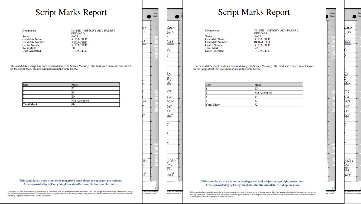The image size is (361, 204).
Task: Click the "Item" header in Paper 1 table
Action: [26, 85]
